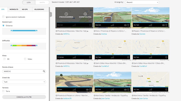
Task: Switch to MAPPA view
Action: [42, 2]
